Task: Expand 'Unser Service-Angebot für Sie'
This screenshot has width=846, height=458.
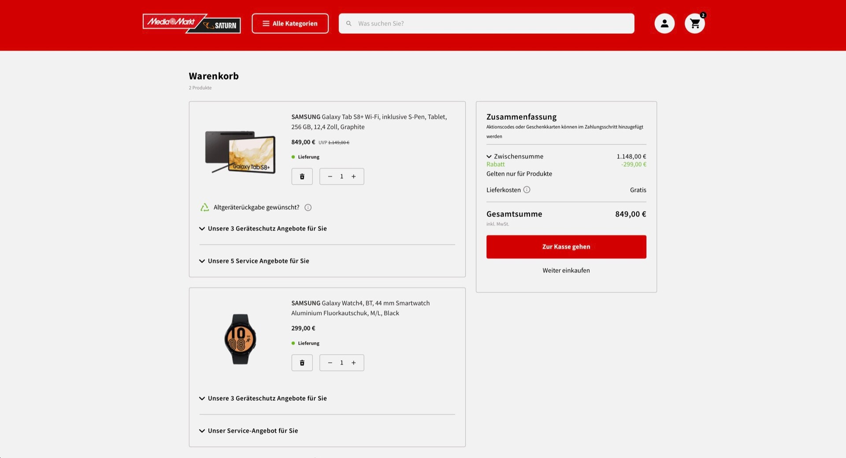Action: (x=249, y=431)
